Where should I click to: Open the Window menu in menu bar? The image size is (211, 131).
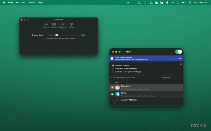(x=32, y=2)
